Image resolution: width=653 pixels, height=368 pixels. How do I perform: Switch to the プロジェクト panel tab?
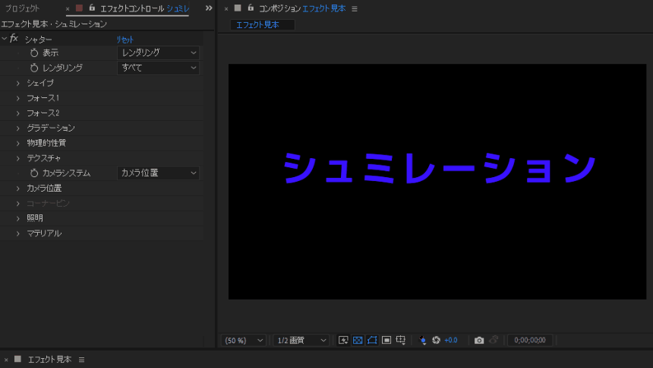[22, 8]
